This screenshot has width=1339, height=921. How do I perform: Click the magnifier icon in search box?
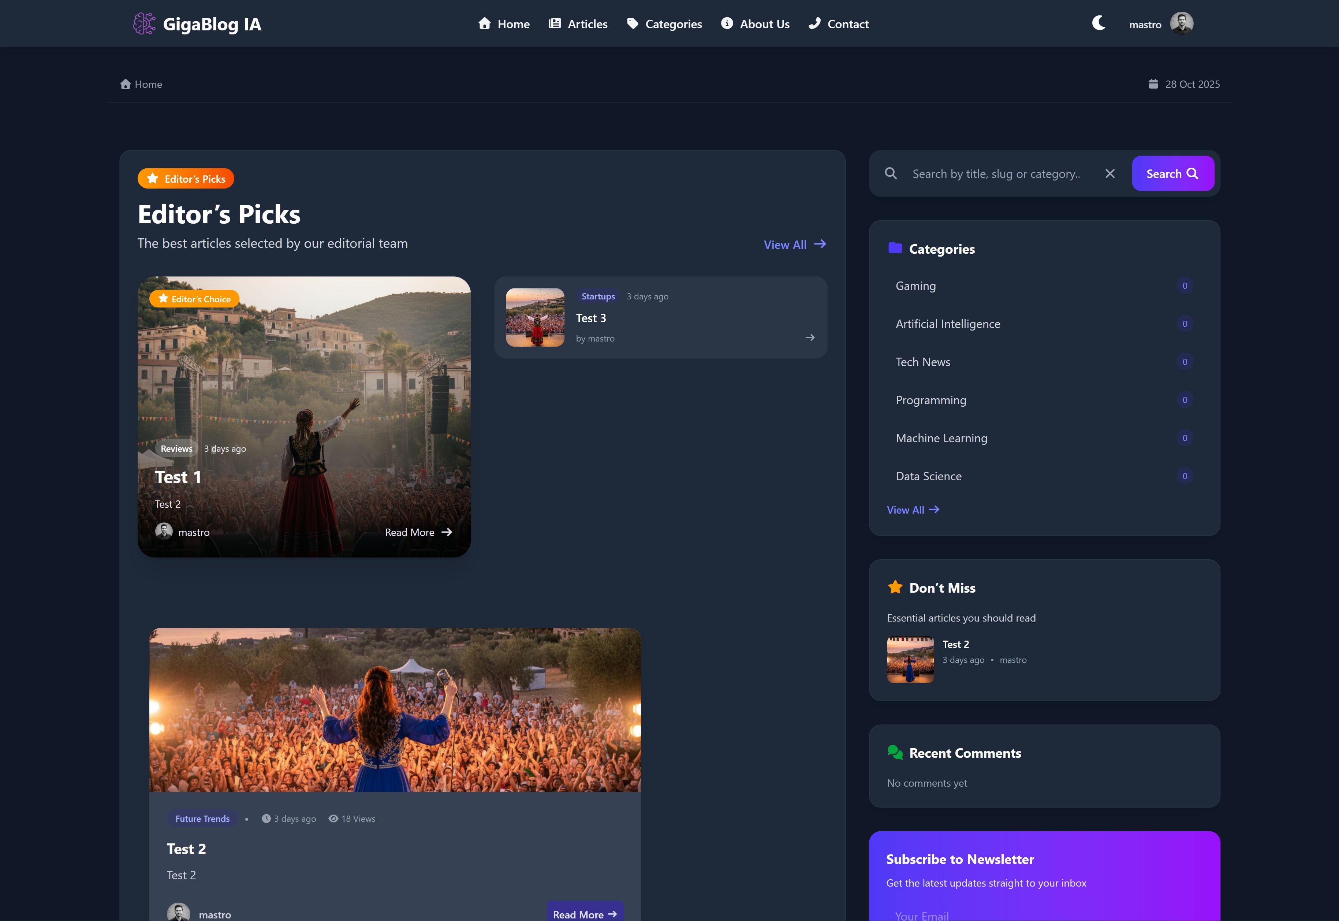coord(891,174)
